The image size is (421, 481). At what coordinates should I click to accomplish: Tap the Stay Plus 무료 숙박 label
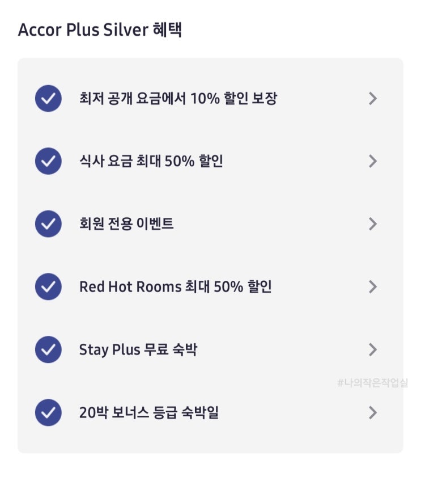[x=138, y=349]
